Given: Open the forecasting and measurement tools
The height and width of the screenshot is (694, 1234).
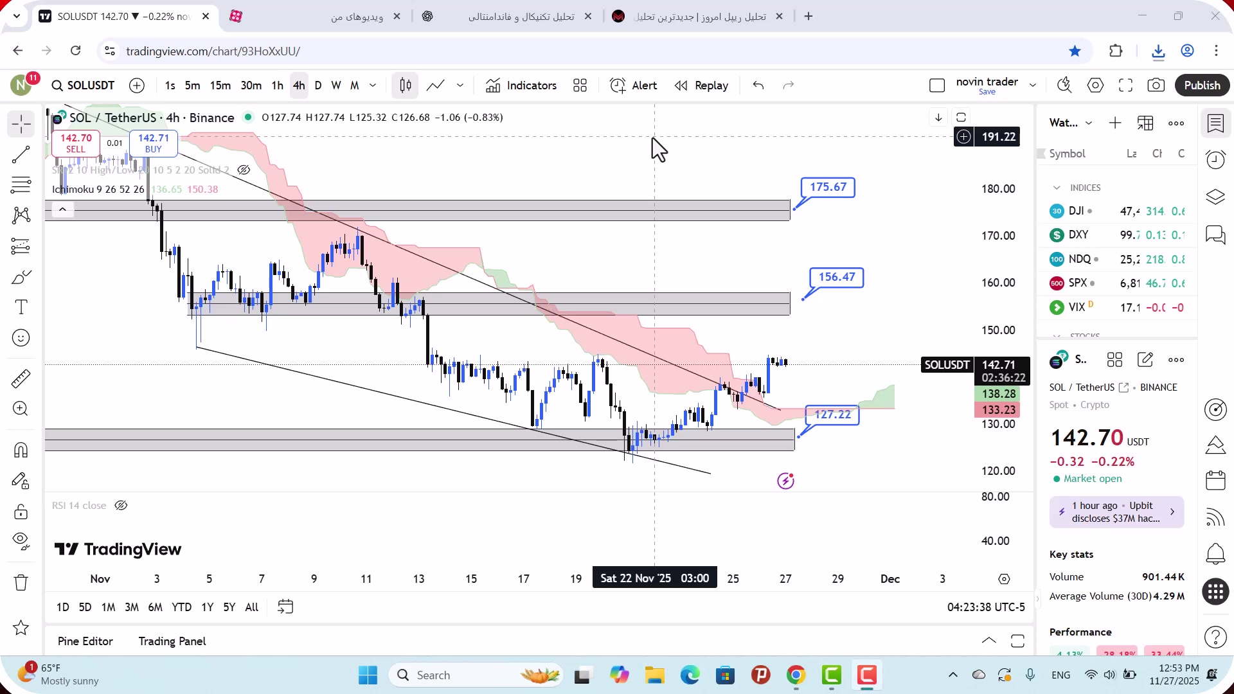Looking at the screenshot, I should pyautogui.click(x=21, y=246).
